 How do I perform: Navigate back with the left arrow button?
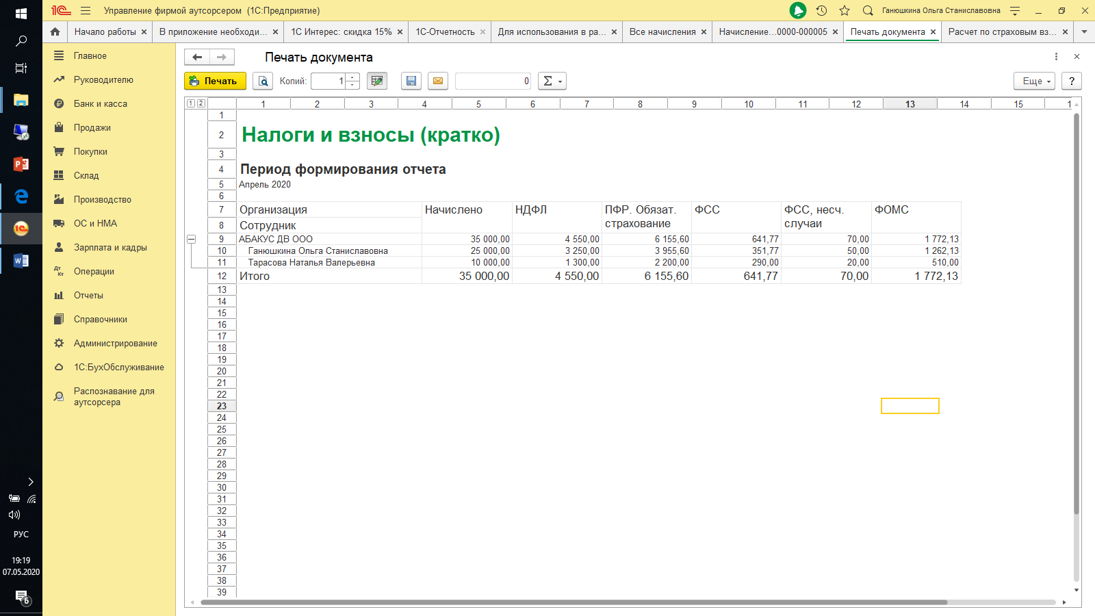197,57
